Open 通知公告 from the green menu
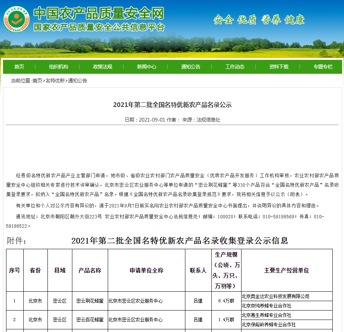 [191, 67]
